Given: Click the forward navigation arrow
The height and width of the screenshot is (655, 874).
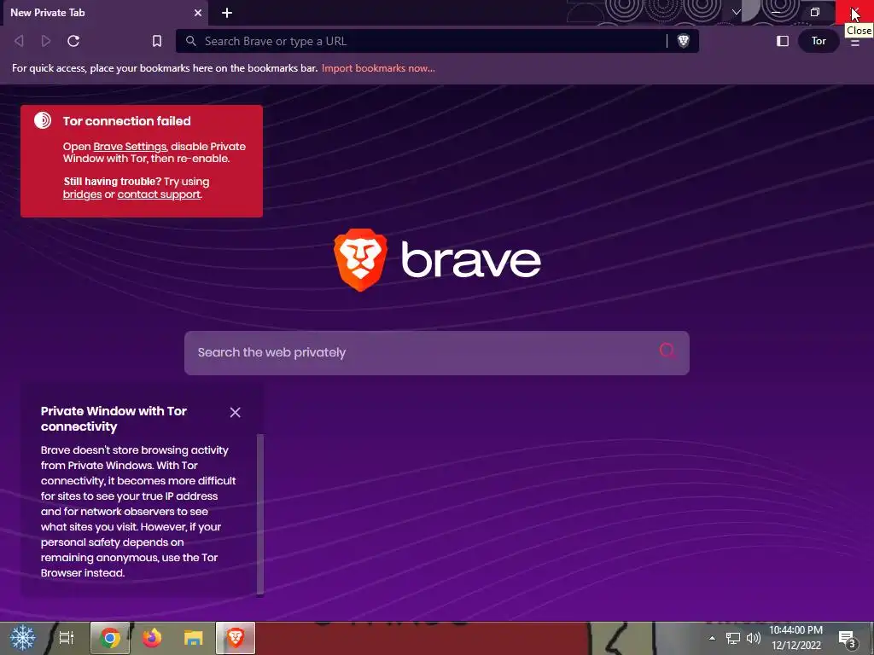Looking at the screenshot, I should coord(46,41).
